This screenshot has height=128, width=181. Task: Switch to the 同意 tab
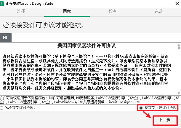[x=67, y=11]
